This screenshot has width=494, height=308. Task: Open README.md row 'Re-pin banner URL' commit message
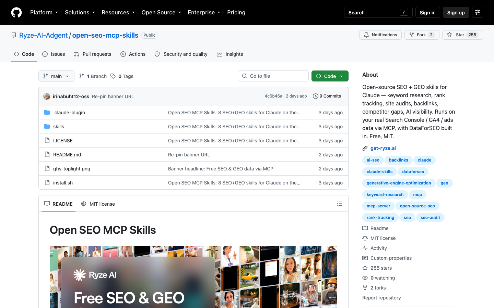[x=189, y=155]
